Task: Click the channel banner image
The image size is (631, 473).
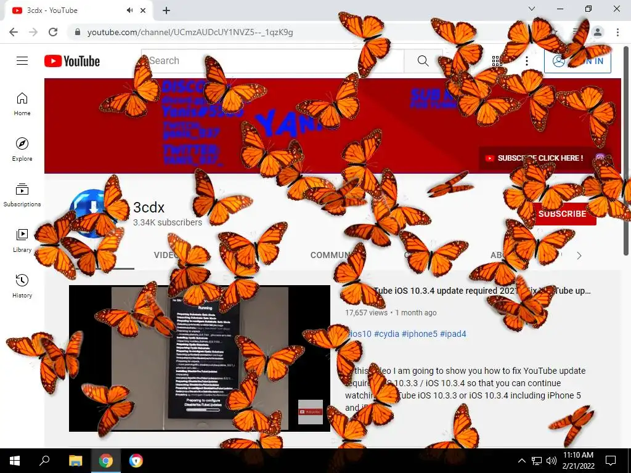Action: pos(332,126)
